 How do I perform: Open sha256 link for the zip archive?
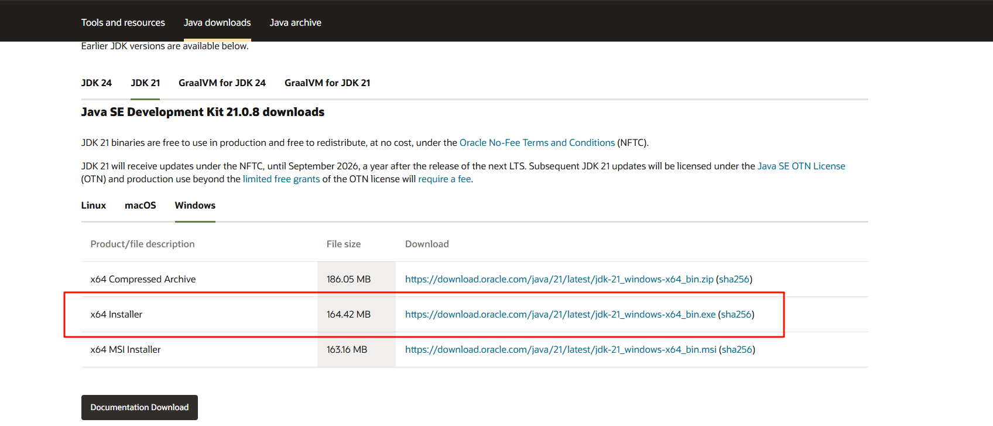(x=734, y=279)
